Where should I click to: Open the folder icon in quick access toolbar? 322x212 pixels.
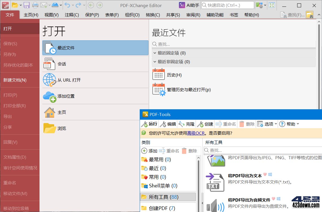pos(15,5)
